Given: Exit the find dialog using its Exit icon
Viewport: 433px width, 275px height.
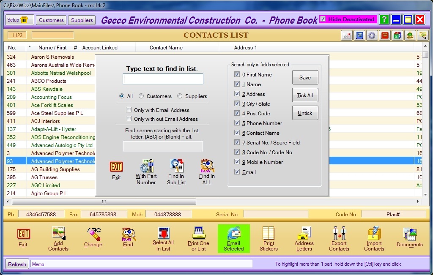Looking at the screenshot, I should (116, 171).
